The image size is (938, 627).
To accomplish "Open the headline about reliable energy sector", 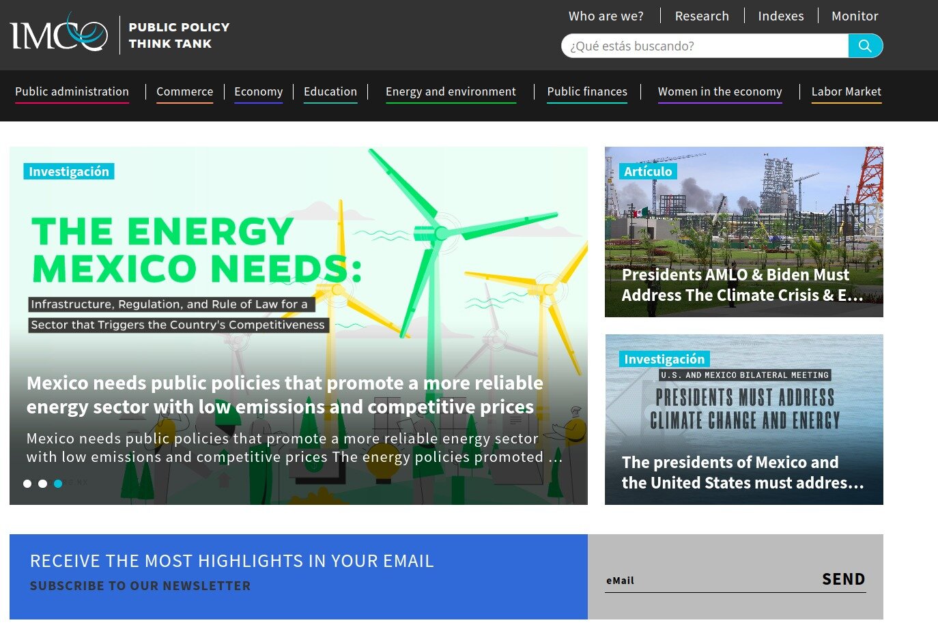I will point(285,394).
